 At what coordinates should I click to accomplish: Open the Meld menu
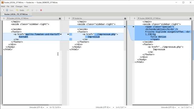[x=3, y=6]
